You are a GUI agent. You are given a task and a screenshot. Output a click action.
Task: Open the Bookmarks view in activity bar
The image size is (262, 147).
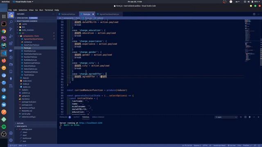click(11, 71)
